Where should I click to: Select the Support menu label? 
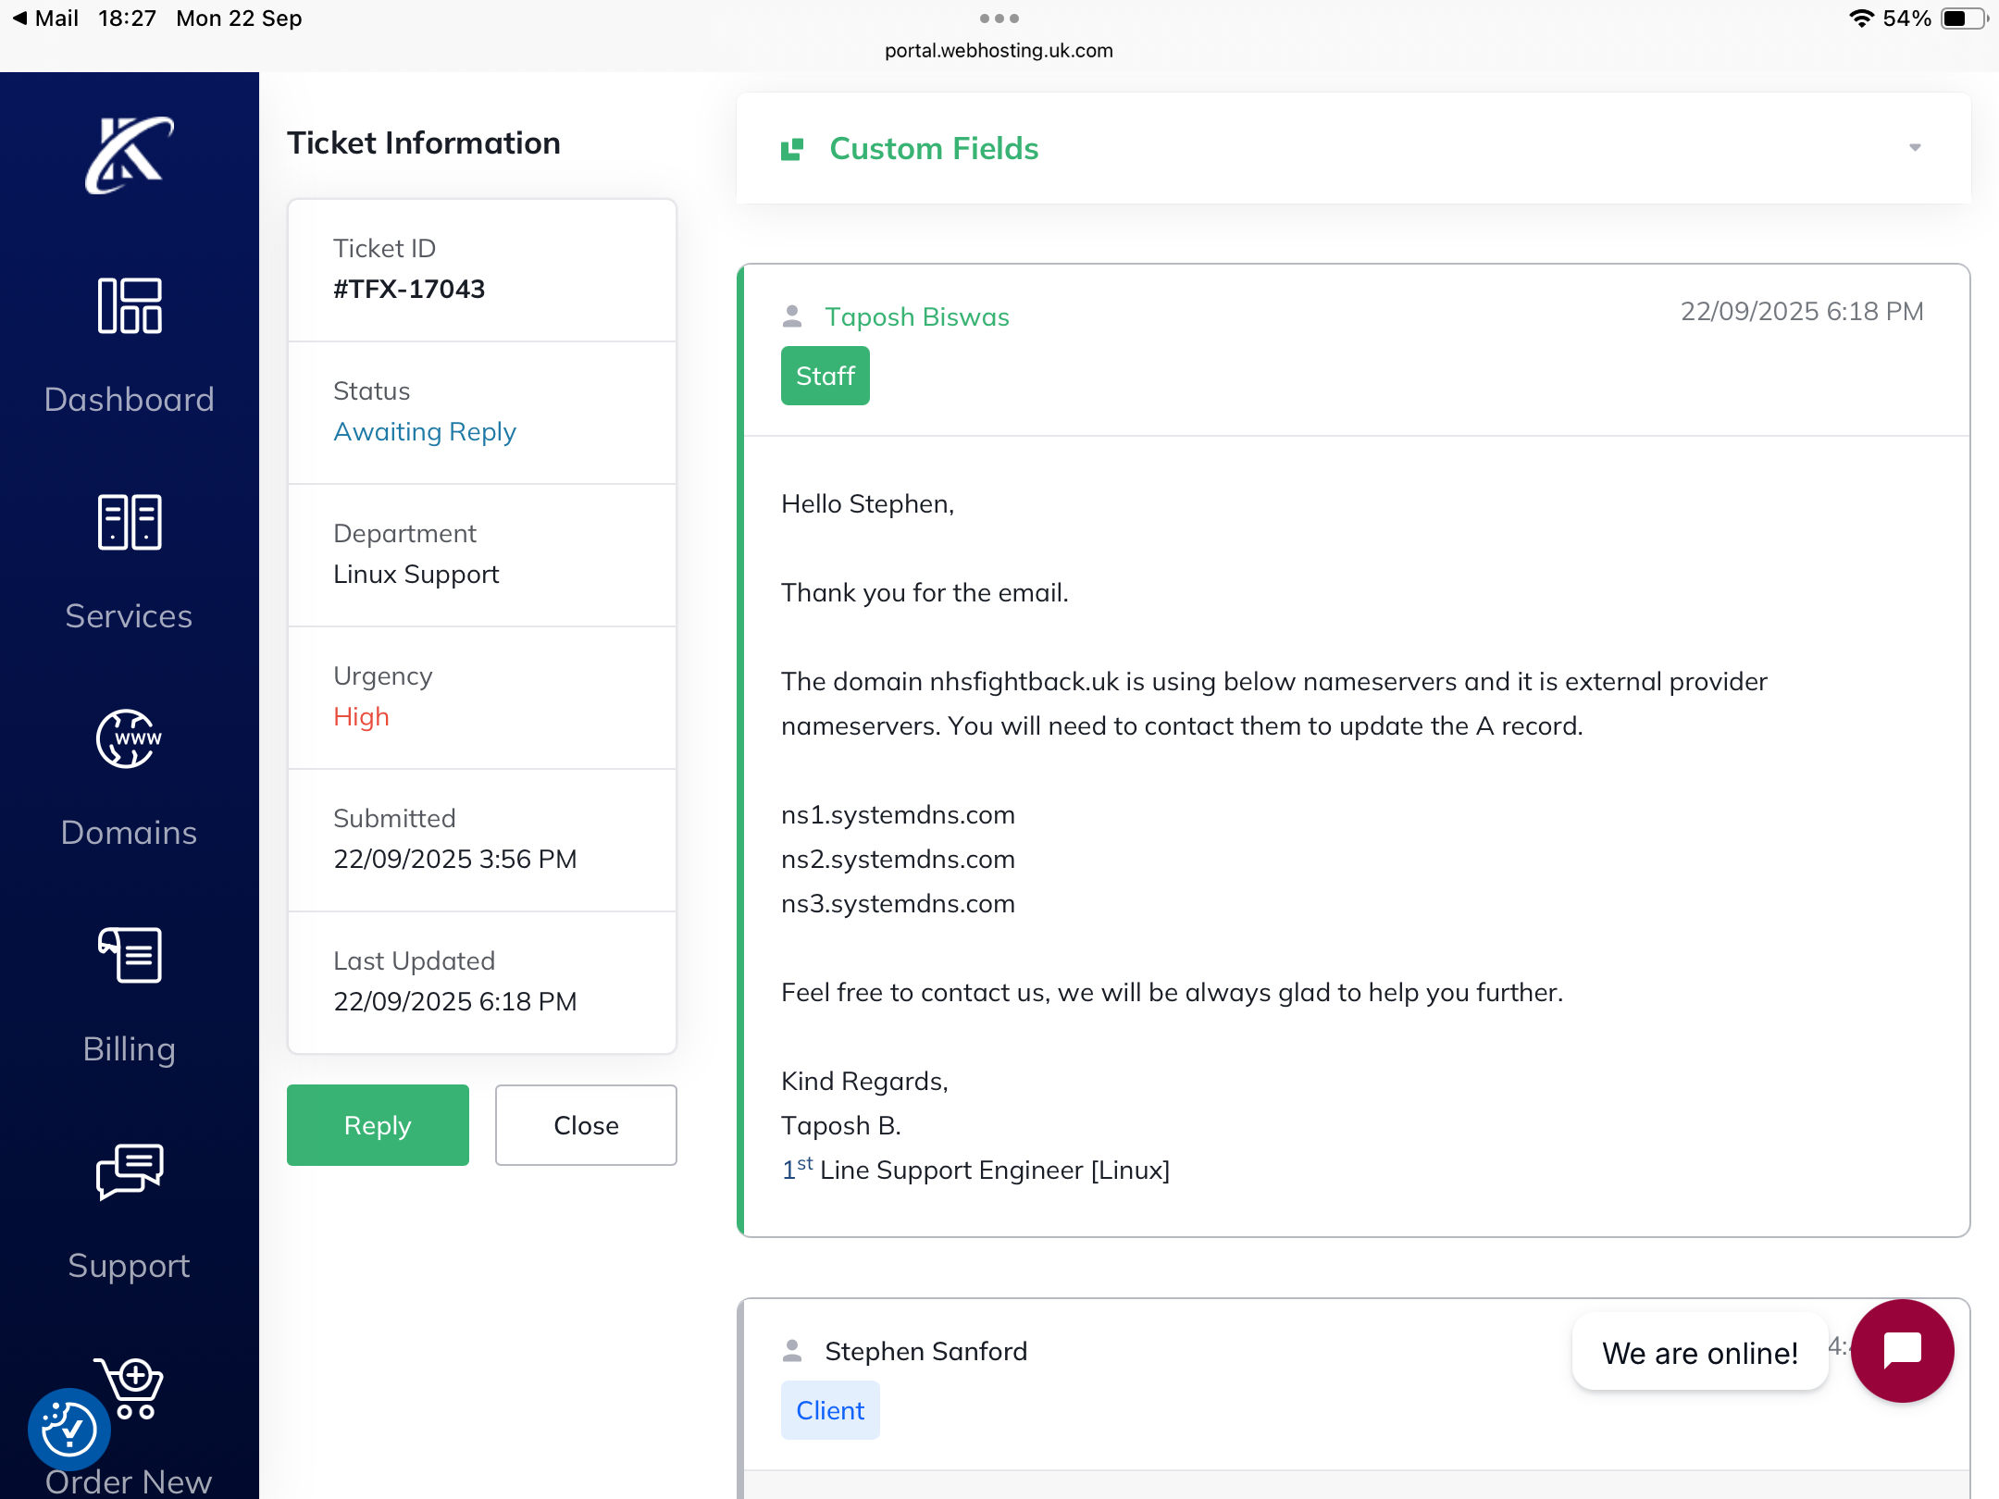tap(129, 1265)
